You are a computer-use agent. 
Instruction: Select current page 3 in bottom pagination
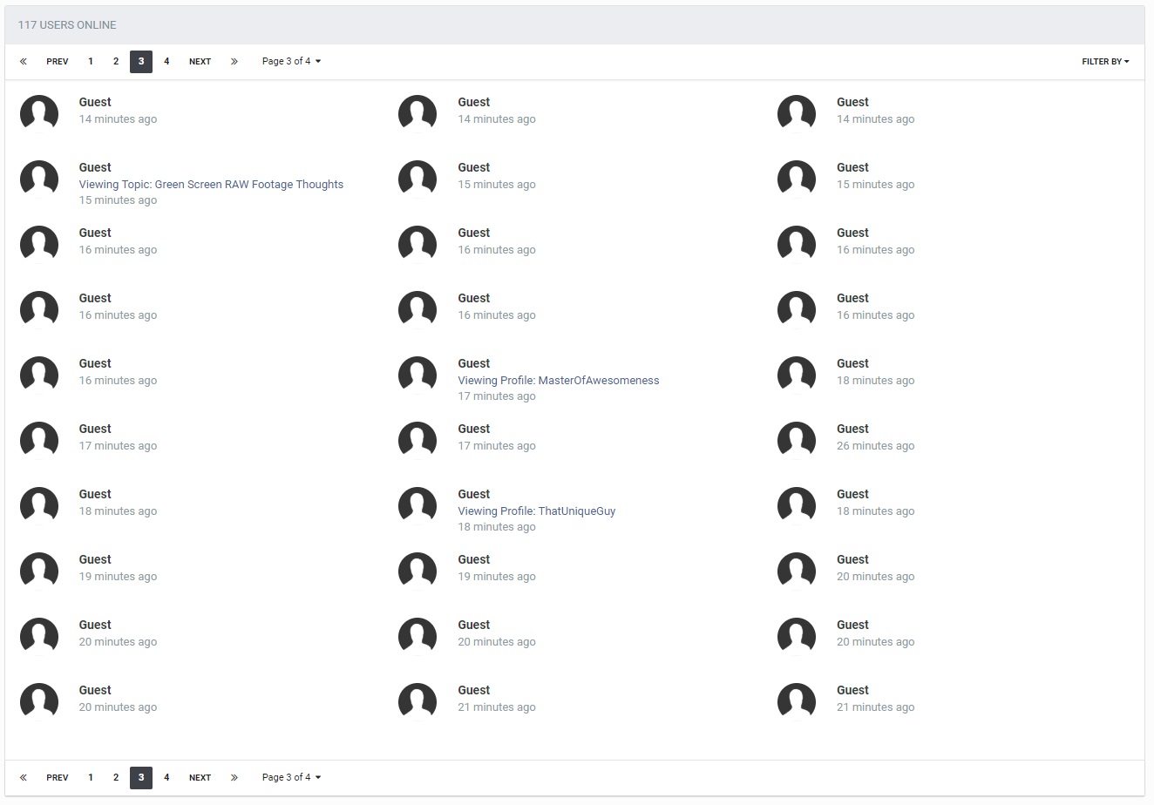(x=141, y=778)
